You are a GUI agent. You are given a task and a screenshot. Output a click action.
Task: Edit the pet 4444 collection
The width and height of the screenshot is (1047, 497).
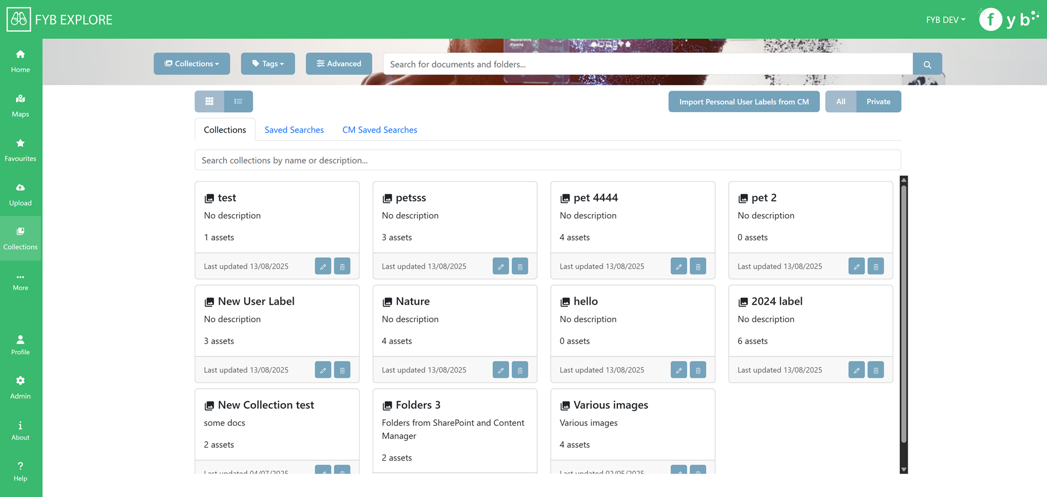[x=679, y=266]
